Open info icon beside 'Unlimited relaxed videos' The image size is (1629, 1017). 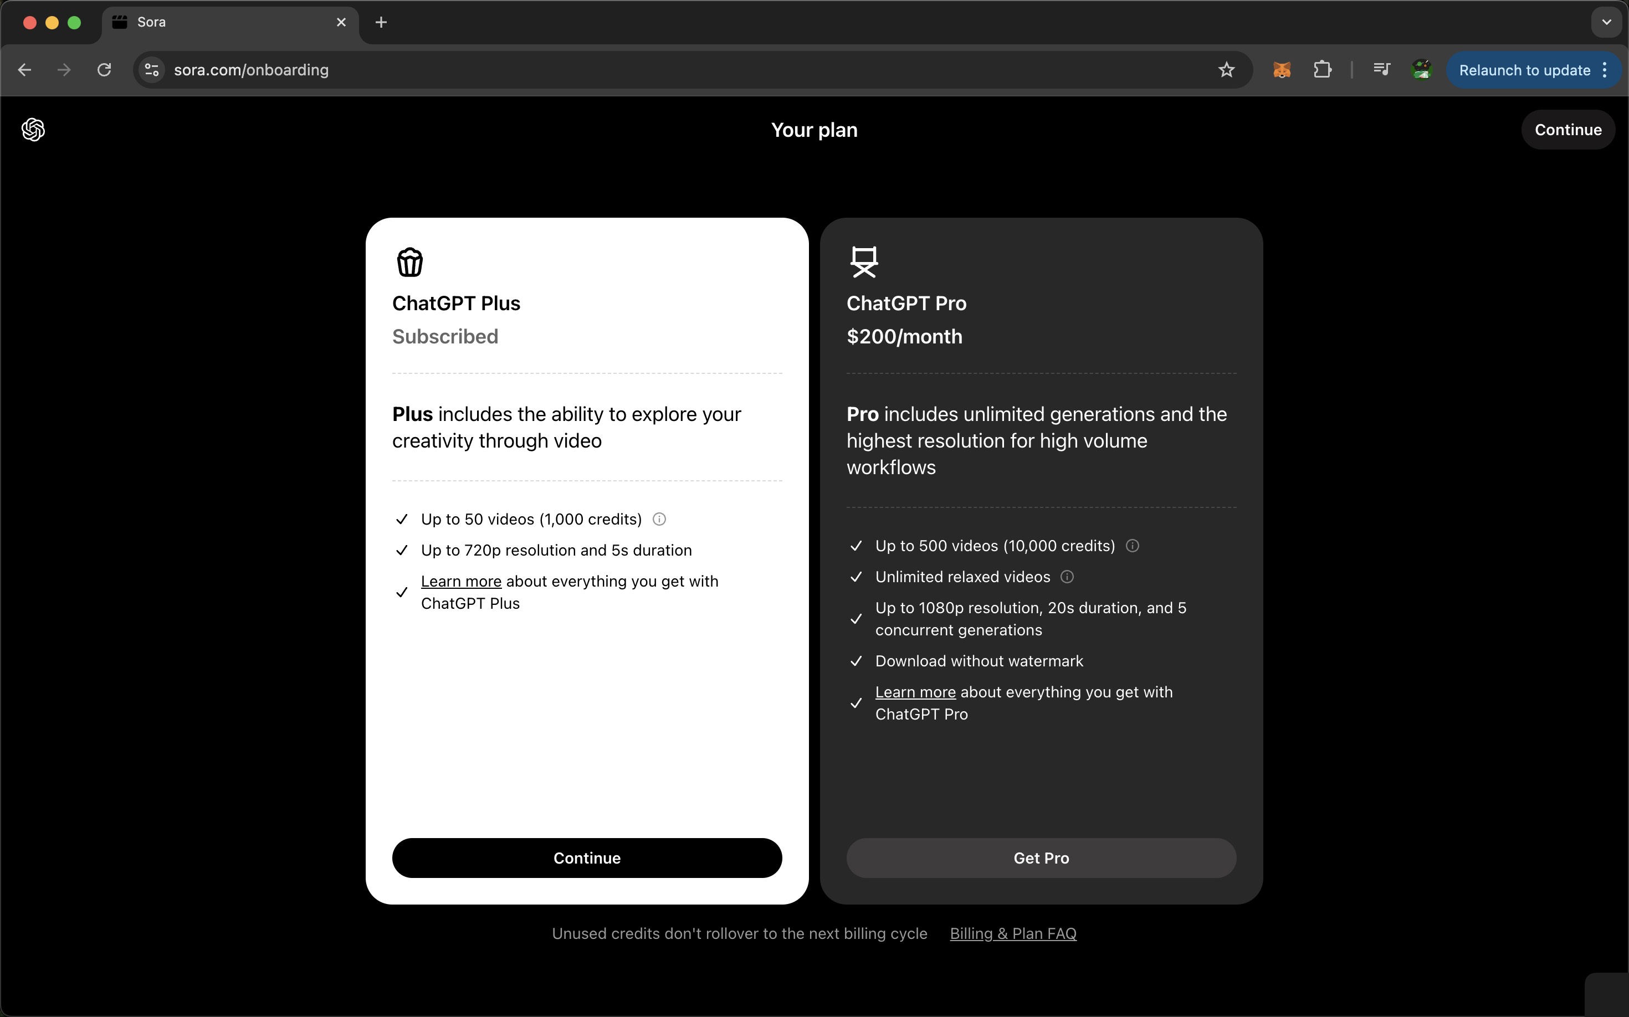pos(1067,577)
